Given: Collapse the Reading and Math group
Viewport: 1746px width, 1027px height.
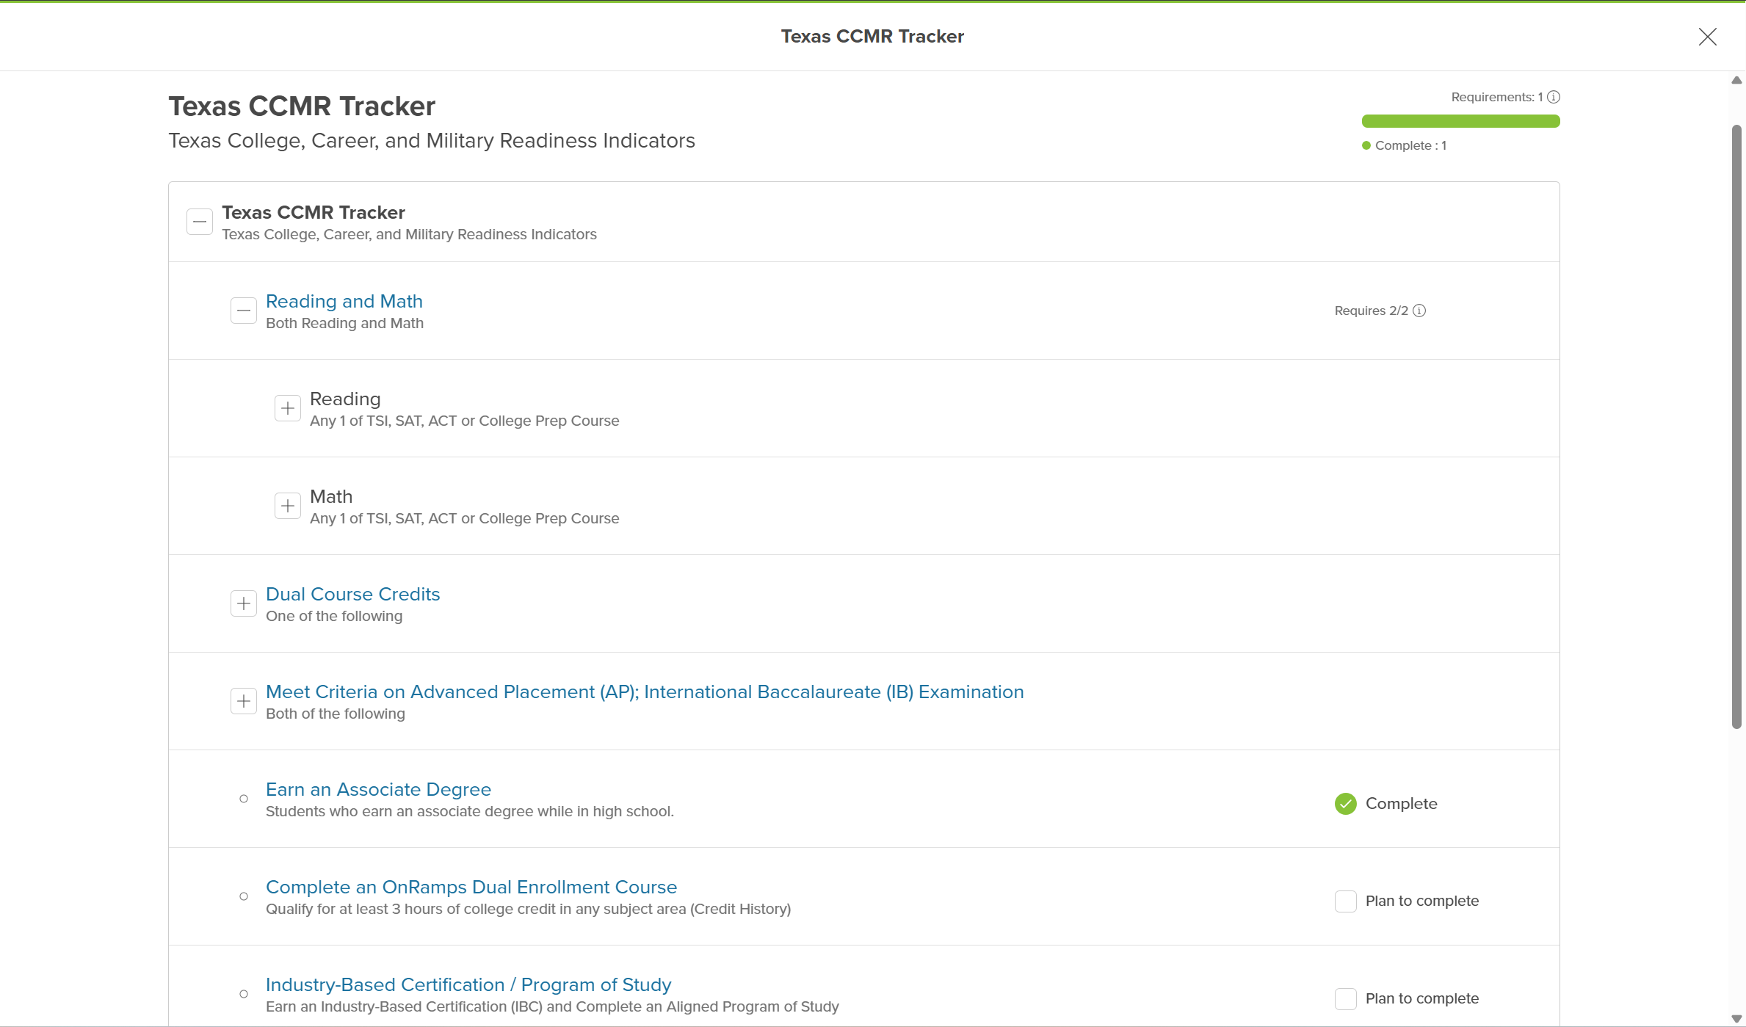Looking at the screenshot, I should click(x=244, y=311).
